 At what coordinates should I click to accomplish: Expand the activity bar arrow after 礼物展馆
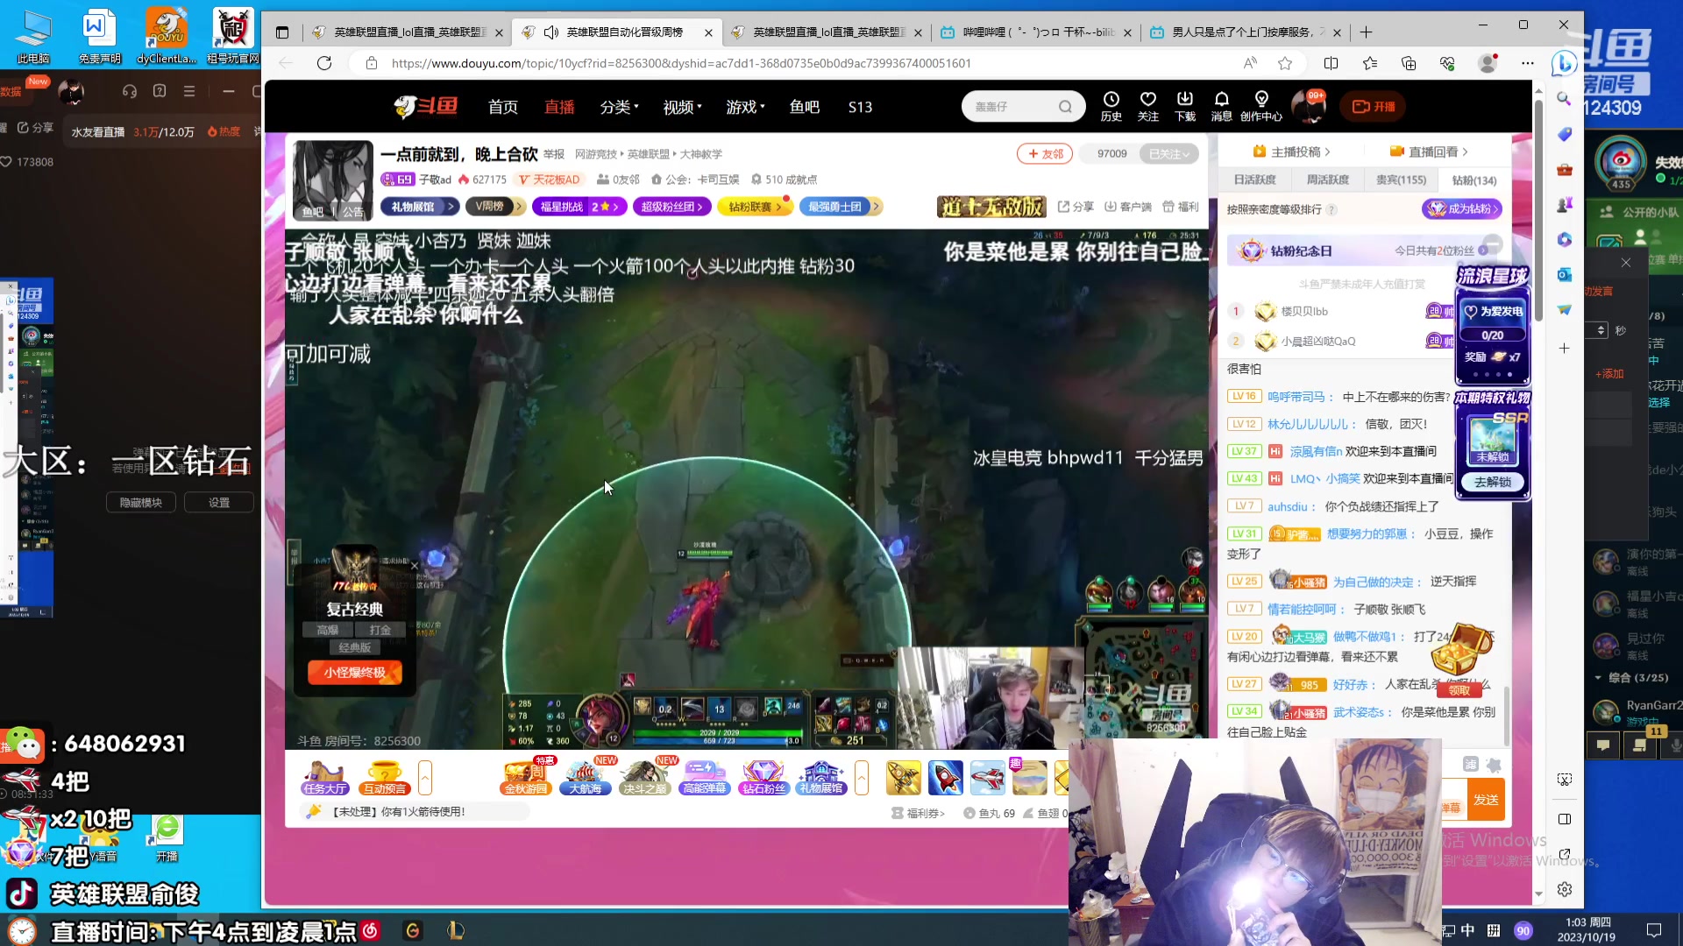862,778
